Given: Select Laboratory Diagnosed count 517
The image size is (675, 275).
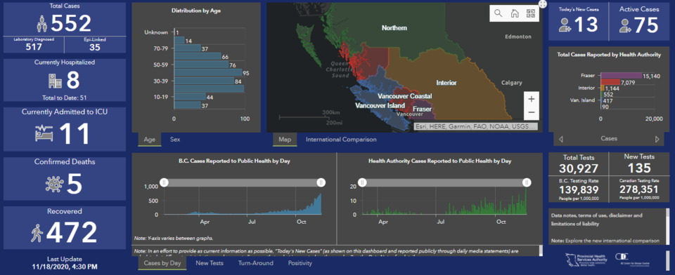Looking at the screenshot, I should tap(33, 47).
